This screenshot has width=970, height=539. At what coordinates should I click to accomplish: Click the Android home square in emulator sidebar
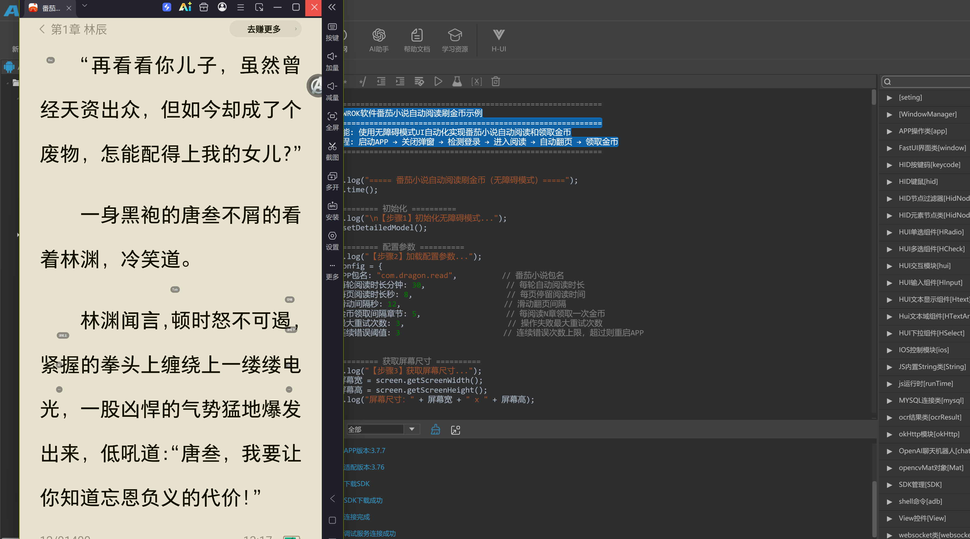tap(332, 521)
